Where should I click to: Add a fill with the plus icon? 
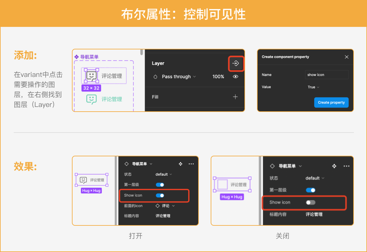pyautogui.click(x=235, y=97)
